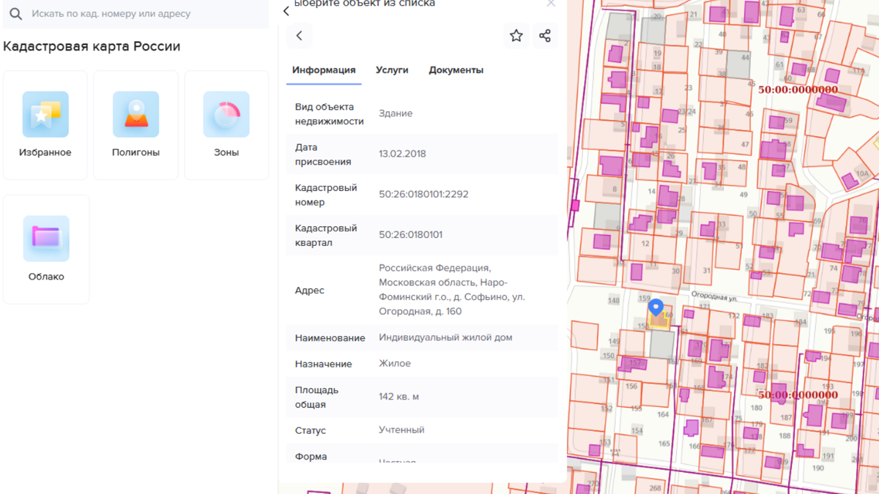Image resolution: width=879 pixels, height=494 pixels.
Task: Click the Назначение field label
Action: click(x=323, y=364)
